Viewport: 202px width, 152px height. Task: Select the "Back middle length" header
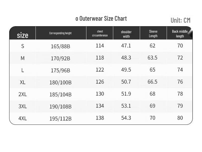tap(180, 34)
